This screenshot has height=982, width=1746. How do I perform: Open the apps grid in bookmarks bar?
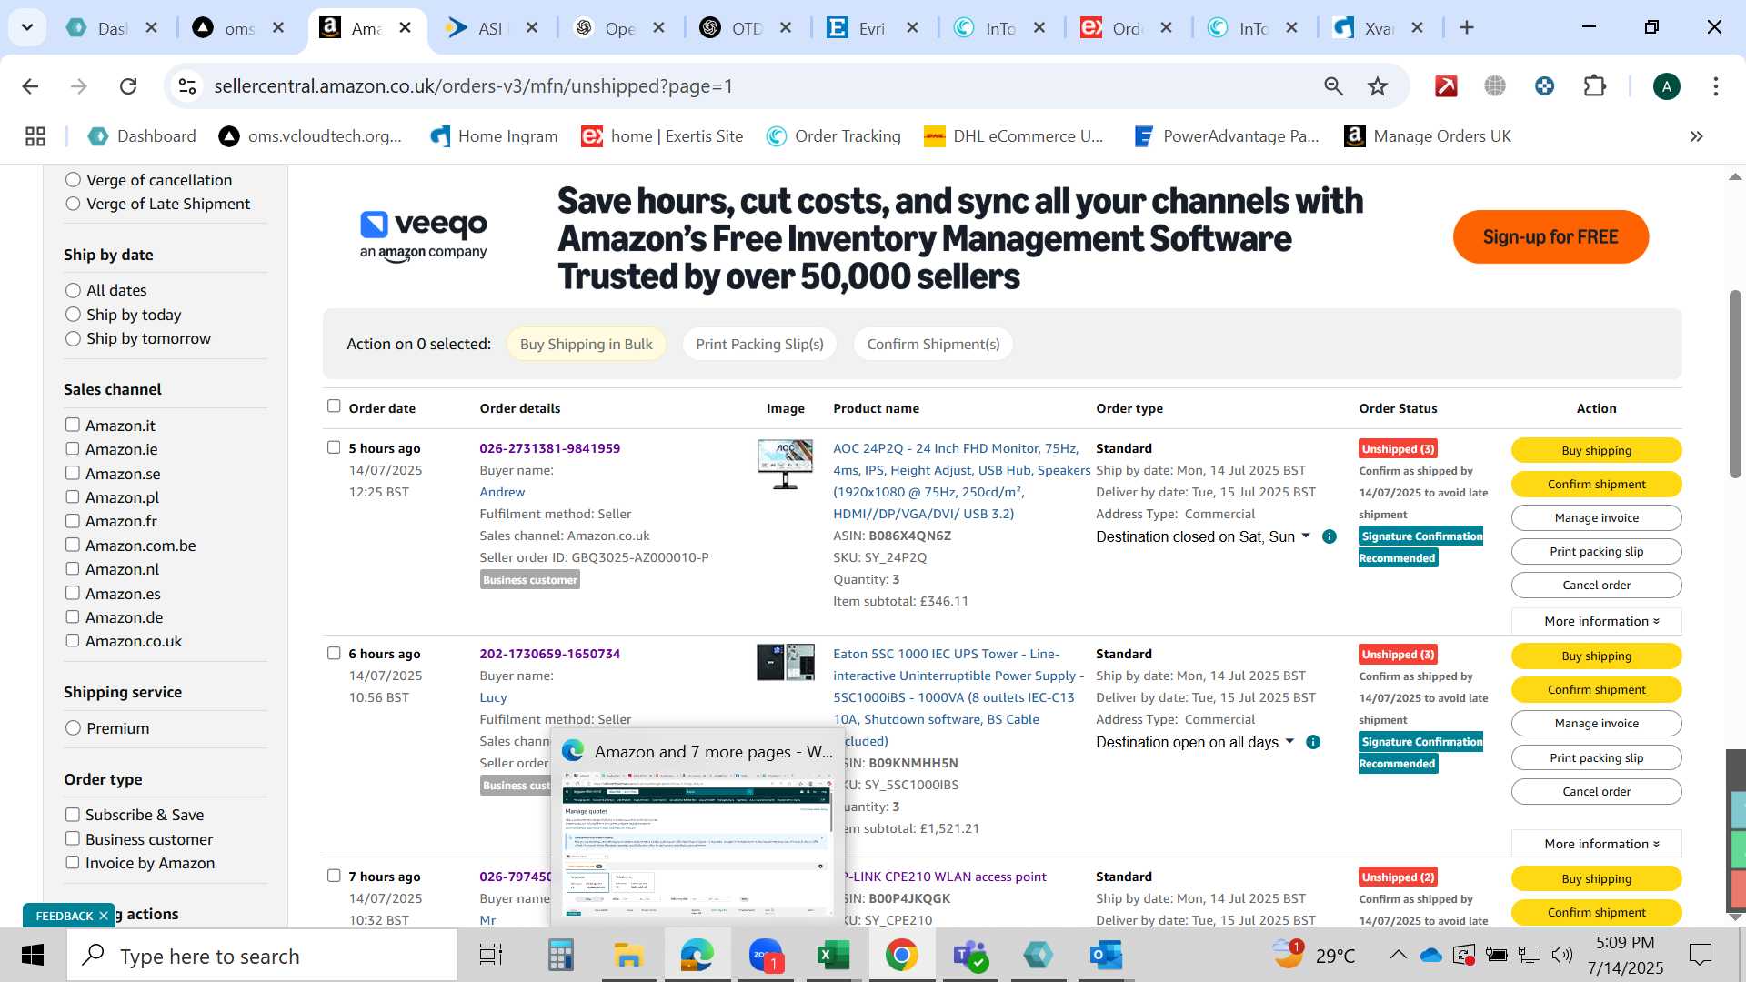[x=35, y=136]
